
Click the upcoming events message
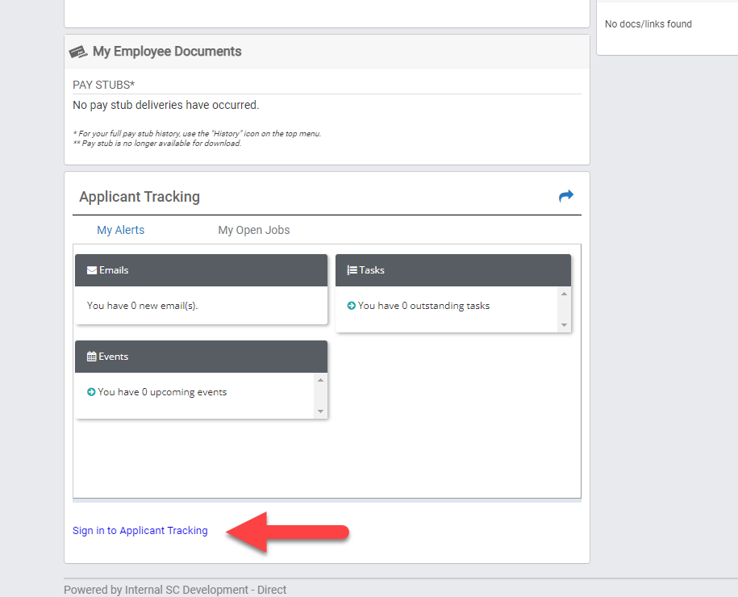tap(162, 392)
